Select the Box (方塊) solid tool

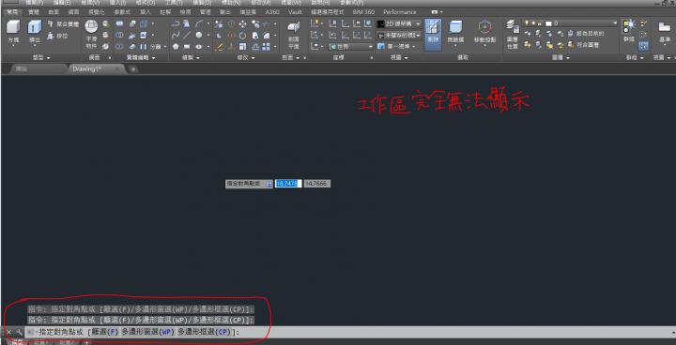13,32
